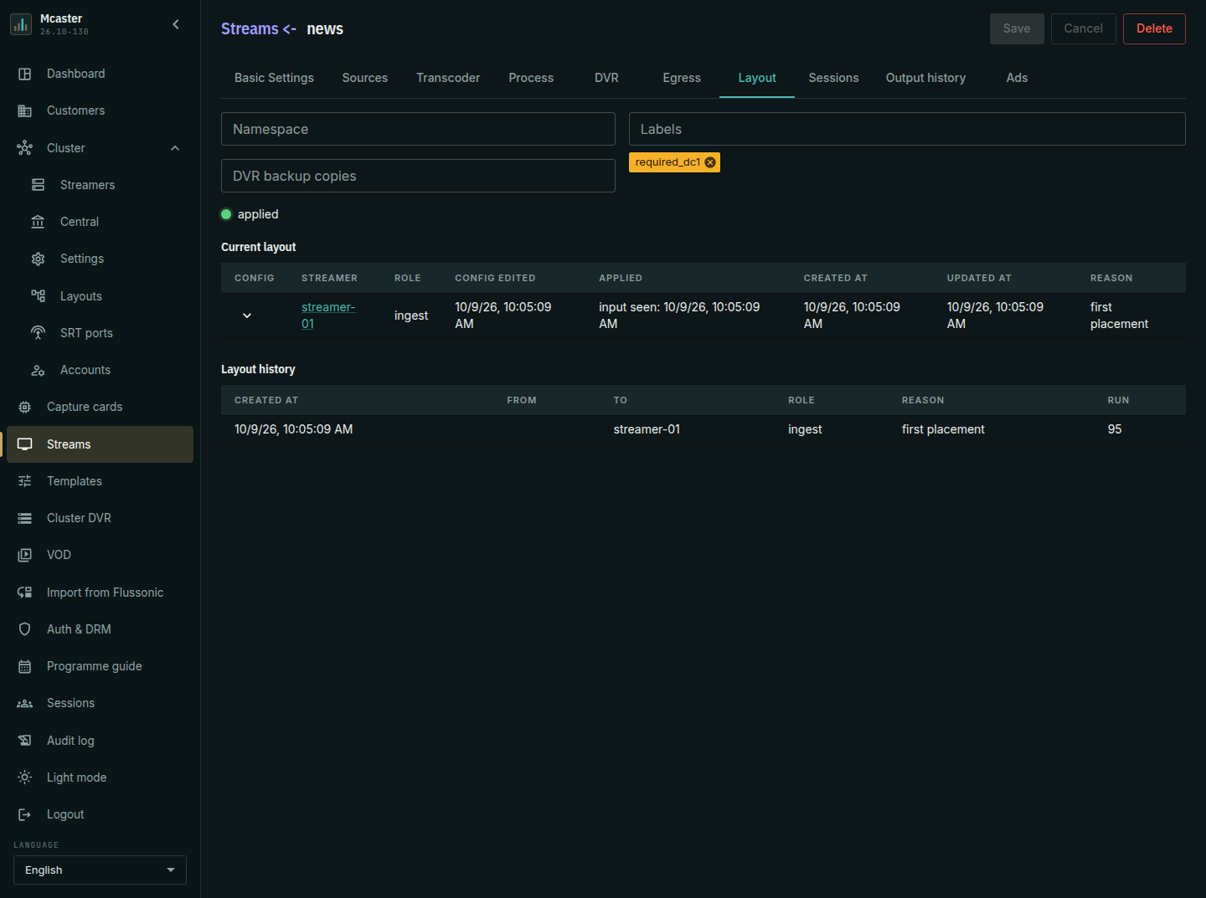Image resolution: width=1206 pixels, height=898 pixels.
Task: Click the Logout menu item
Action: (x=100, y=814)
